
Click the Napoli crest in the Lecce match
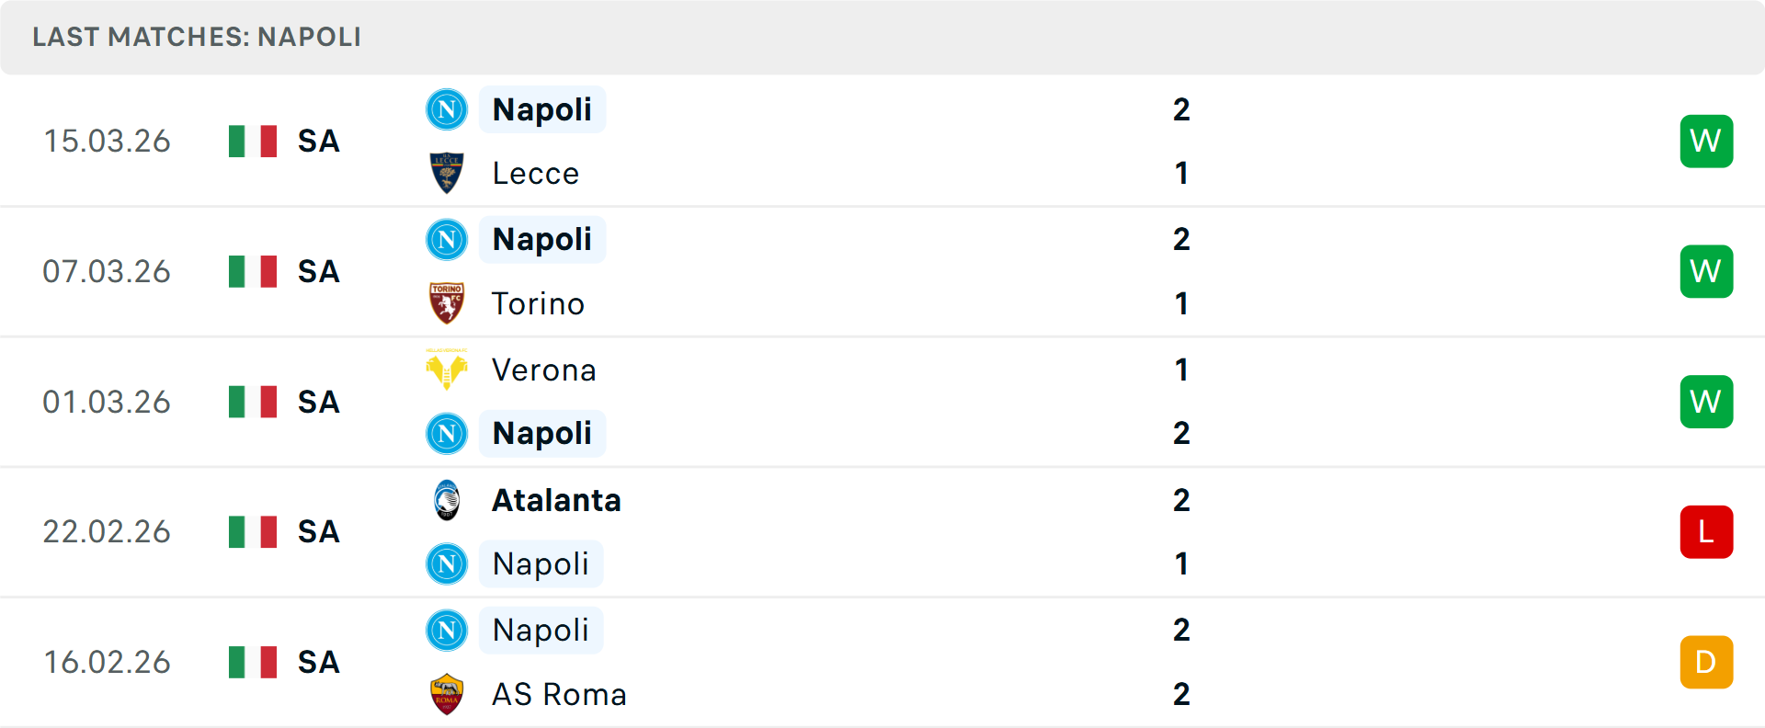click(x=447, y=109)
